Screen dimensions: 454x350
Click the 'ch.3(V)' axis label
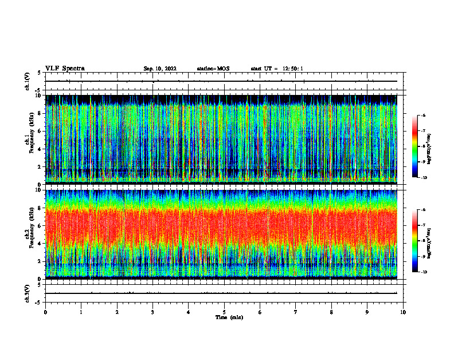click(28, 293)
